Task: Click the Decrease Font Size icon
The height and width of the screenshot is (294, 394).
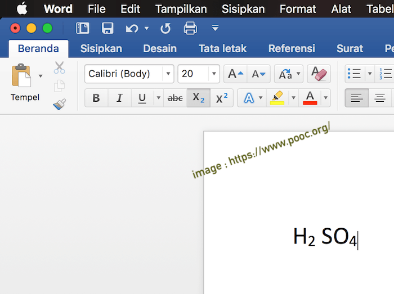Action: [258, 74]
